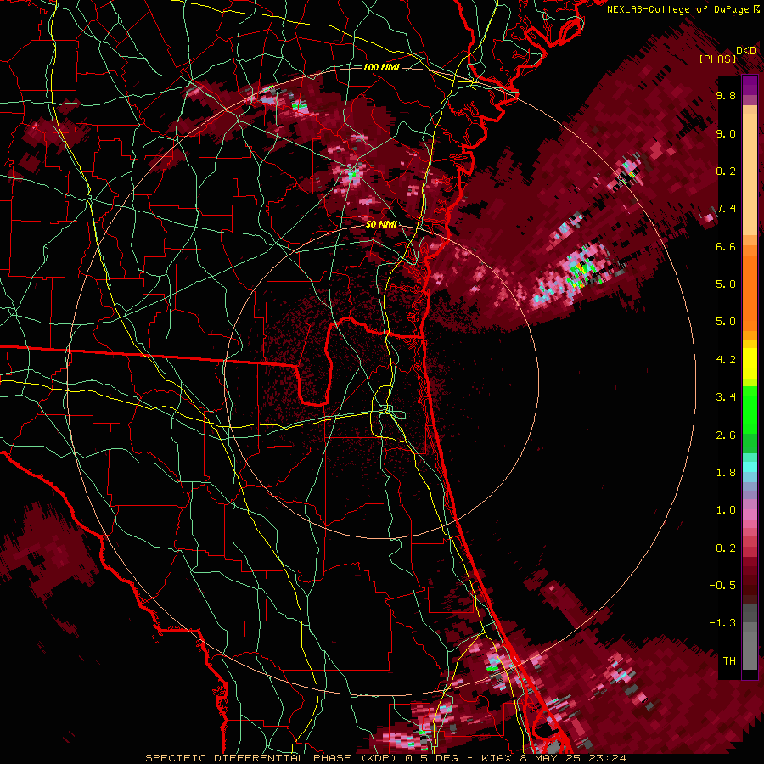This screenshot has width=764, height=764.
Task: Click the 2.6 value on color scale
Action: coord(726,435)
